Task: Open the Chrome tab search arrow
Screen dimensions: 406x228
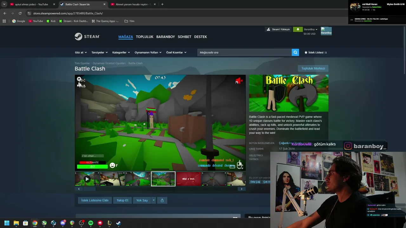Action: tap(4, 4)
